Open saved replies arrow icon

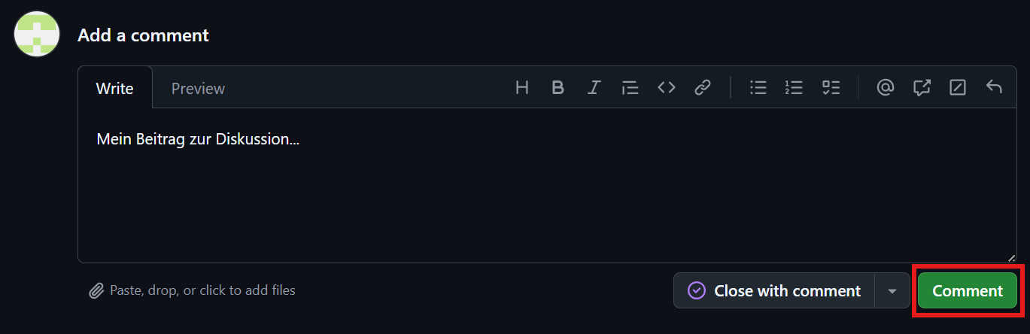click(x=994, y=87)
